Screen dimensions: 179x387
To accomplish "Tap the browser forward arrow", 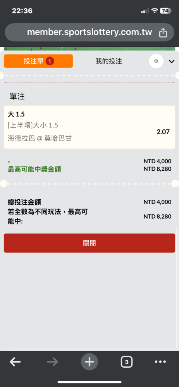I will (52, 362).
